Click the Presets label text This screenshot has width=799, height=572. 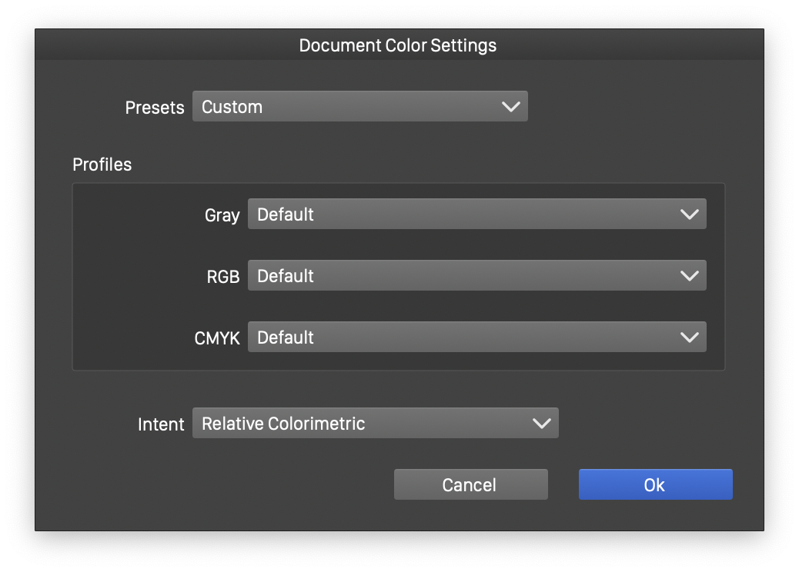coord(155,108)
